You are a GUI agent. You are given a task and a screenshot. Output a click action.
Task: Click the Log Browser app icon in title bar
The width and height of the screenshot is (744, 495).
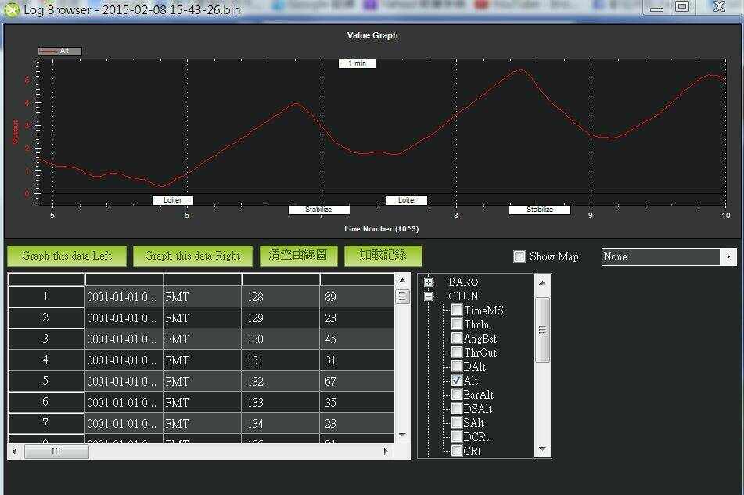tap(12, 10)
